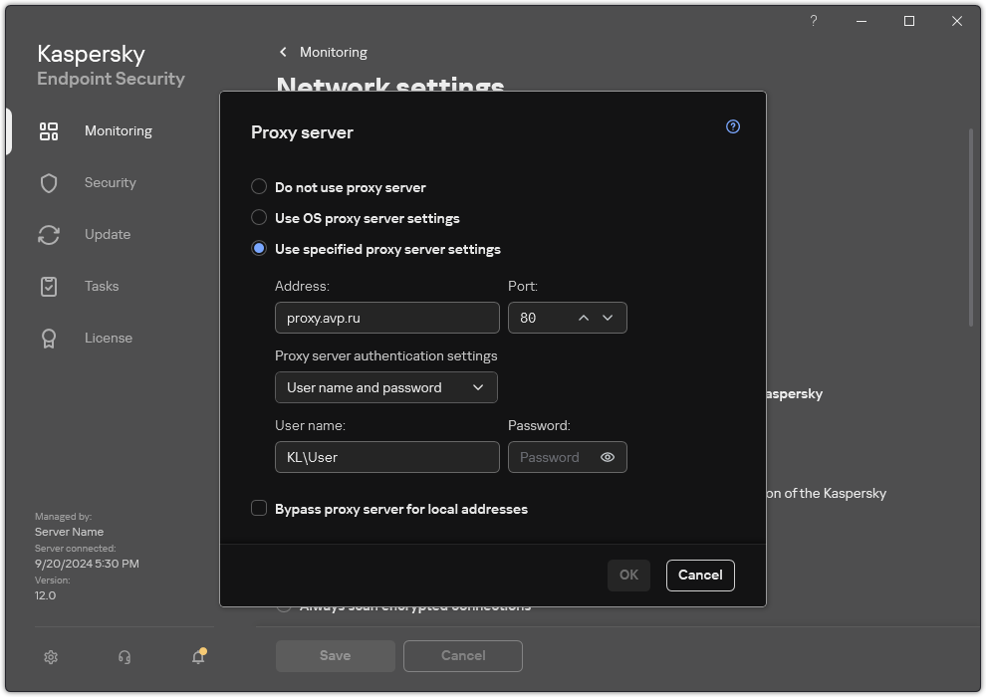The image size is (986, 697).
Task: Select Use OS proxy server settings
Action: pyautogui.click(x=259, y=217)
